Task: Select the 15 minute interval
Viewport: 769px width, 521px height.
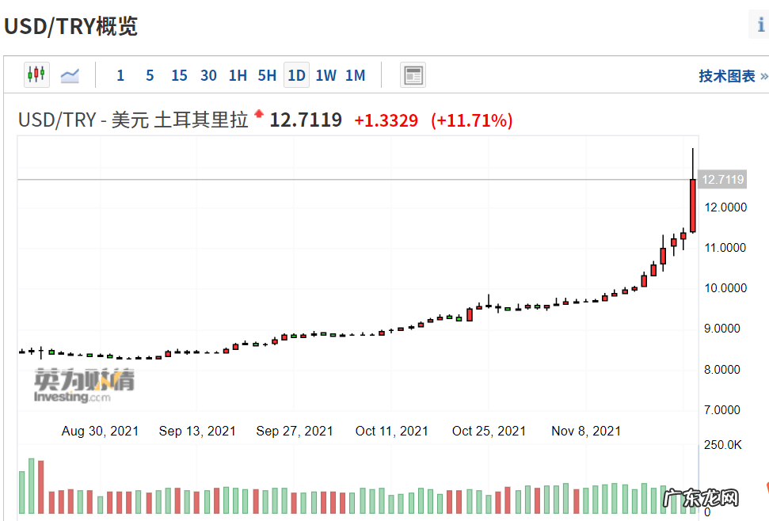Action: tap(179, 74)
